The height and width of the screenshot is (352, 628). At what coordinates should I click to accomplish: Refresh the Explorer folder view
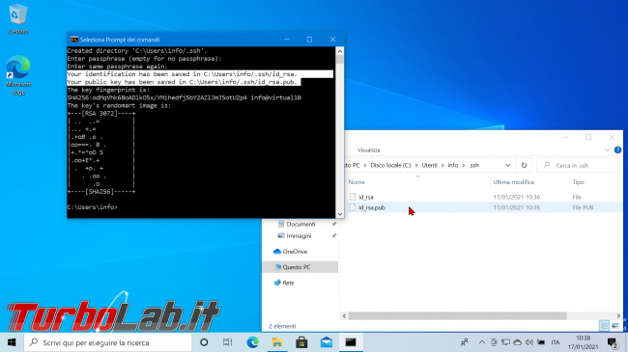tap(524, 165)
